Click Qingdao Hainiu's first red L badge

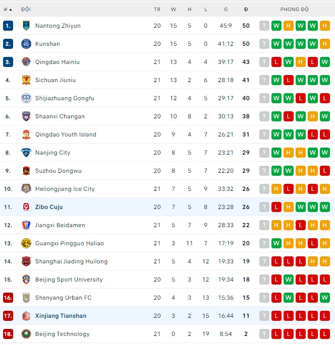(x=276, y=62)
